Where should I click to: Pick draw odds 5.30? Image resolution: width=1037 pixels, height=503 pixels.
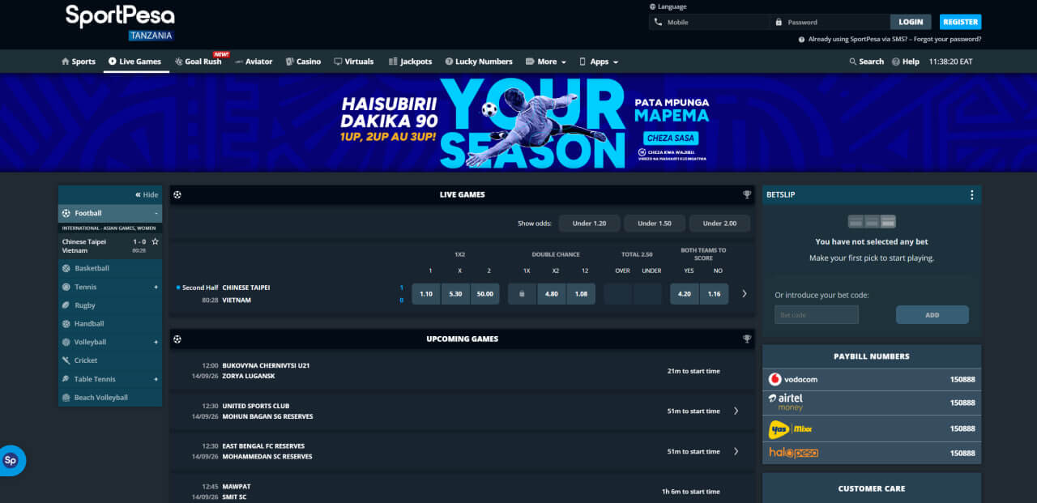click(x=456, y=294)
